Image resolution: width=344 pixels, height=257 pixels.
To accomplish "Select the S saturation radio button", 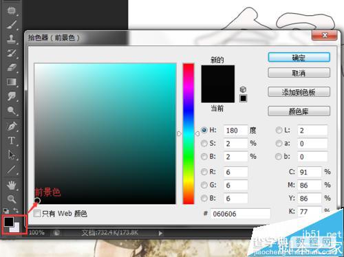I will pyautogui.click(x=204, y=144).
